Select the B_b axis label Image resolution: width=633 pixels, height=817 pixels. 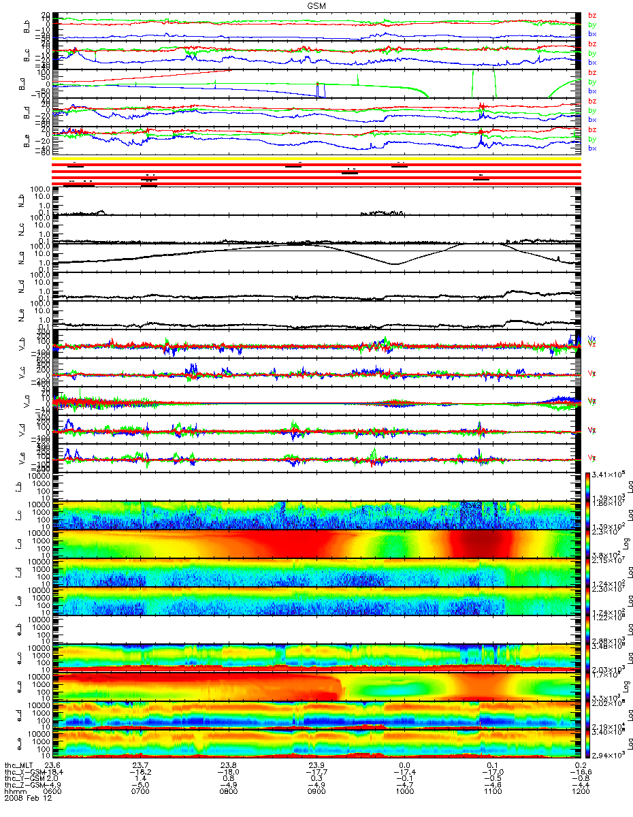point(28,27)
